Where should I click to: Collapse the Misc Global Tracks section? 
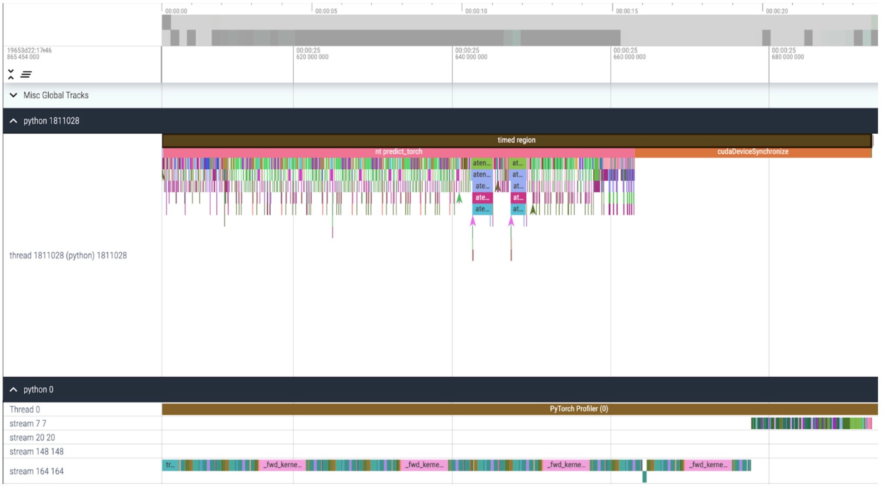point(13,95)
